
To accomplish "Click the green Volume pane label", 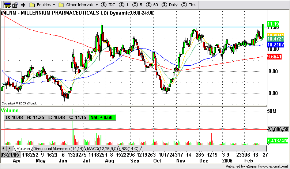I will click(10, 111).
